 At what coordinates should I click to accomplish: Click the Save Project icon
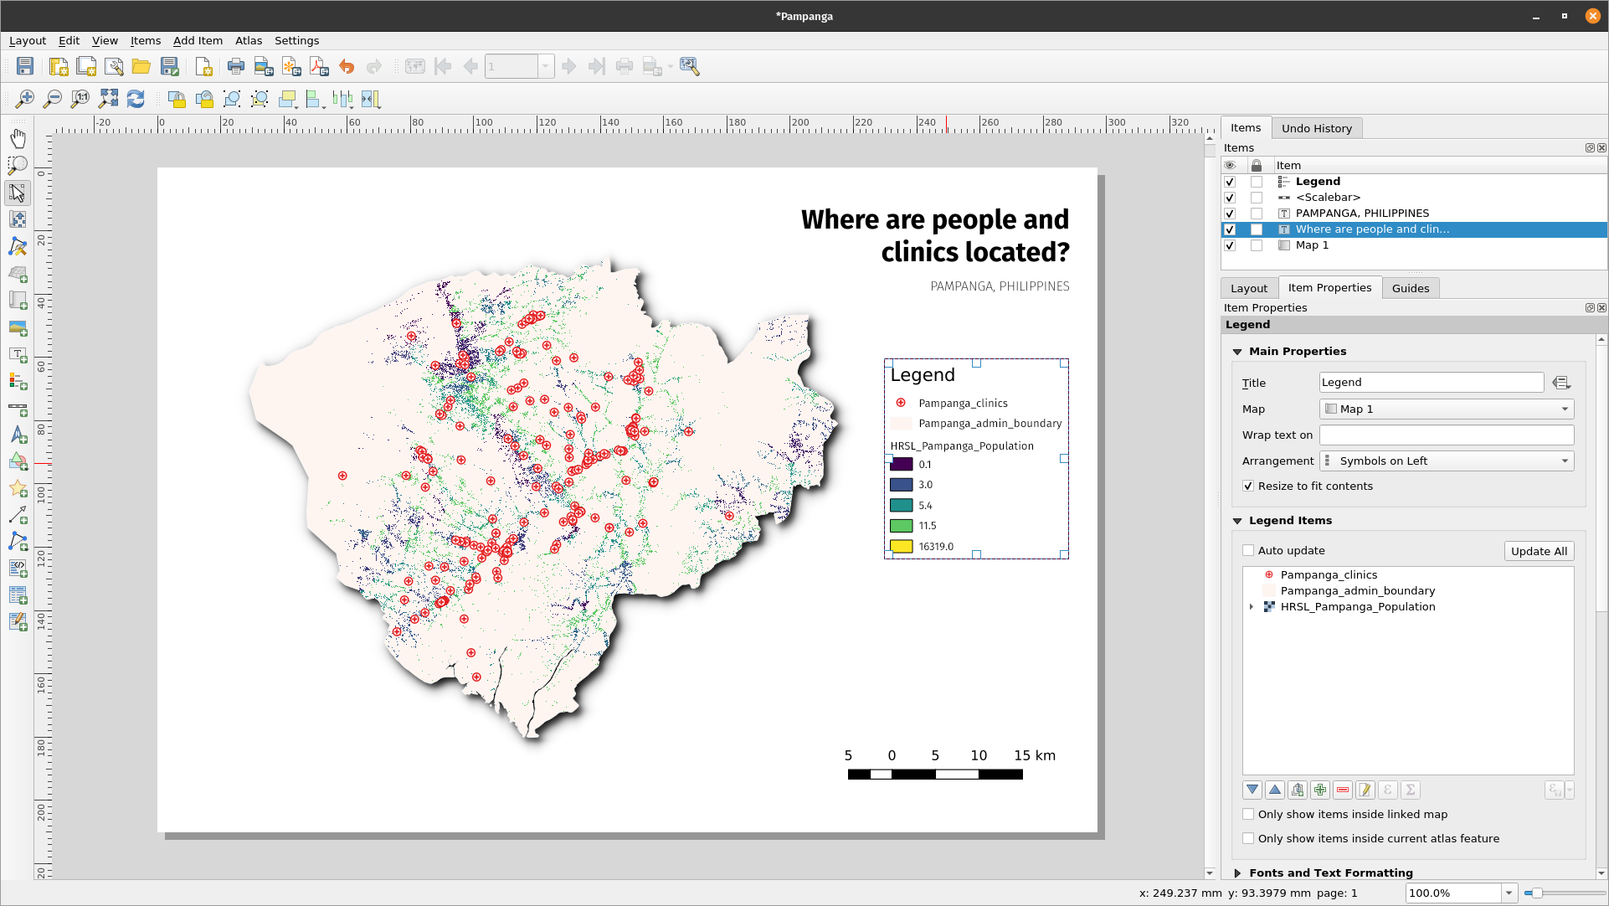pyautogui.click(x=25, y=67)
